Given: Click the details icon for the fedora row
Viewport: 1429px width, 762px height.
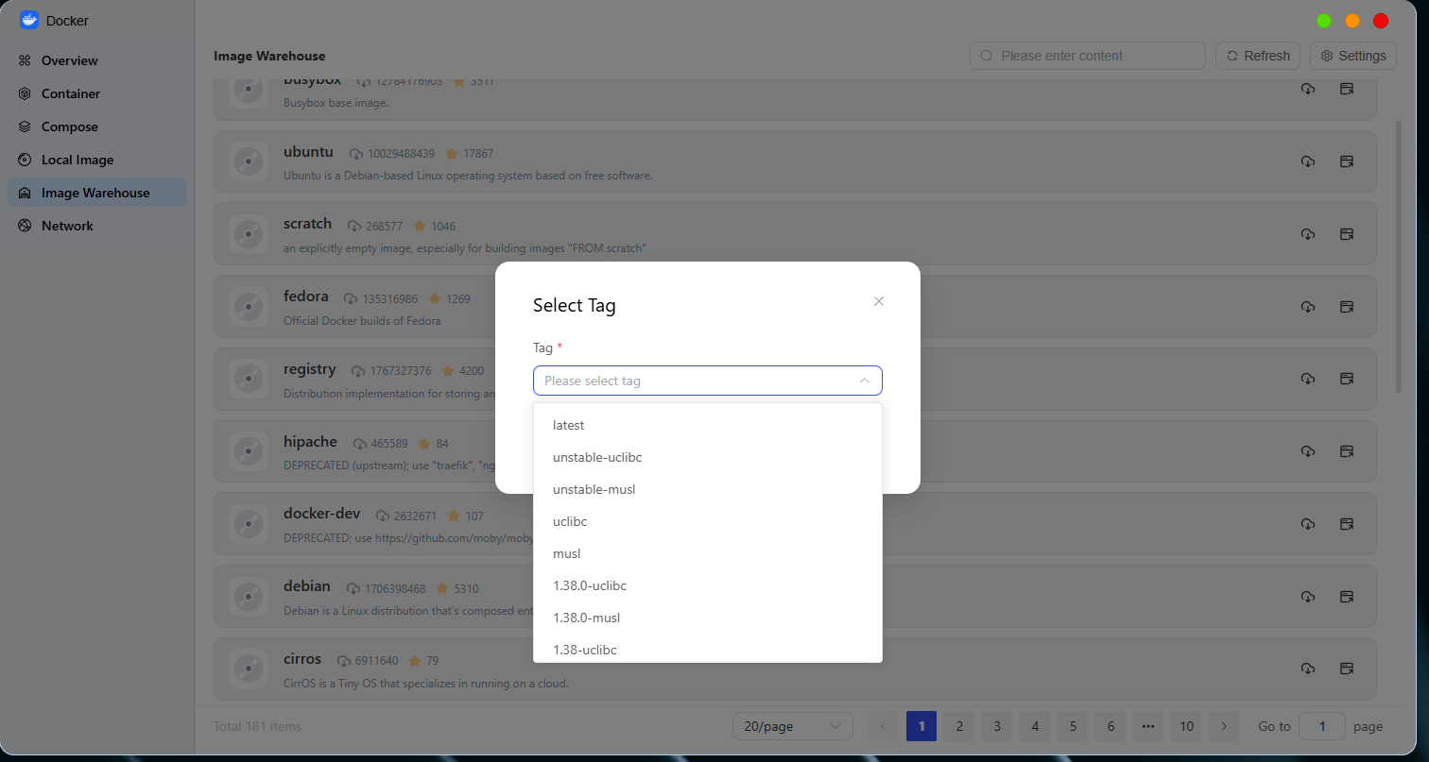Looking at the screenshot, I should (x=1347, y=307).
